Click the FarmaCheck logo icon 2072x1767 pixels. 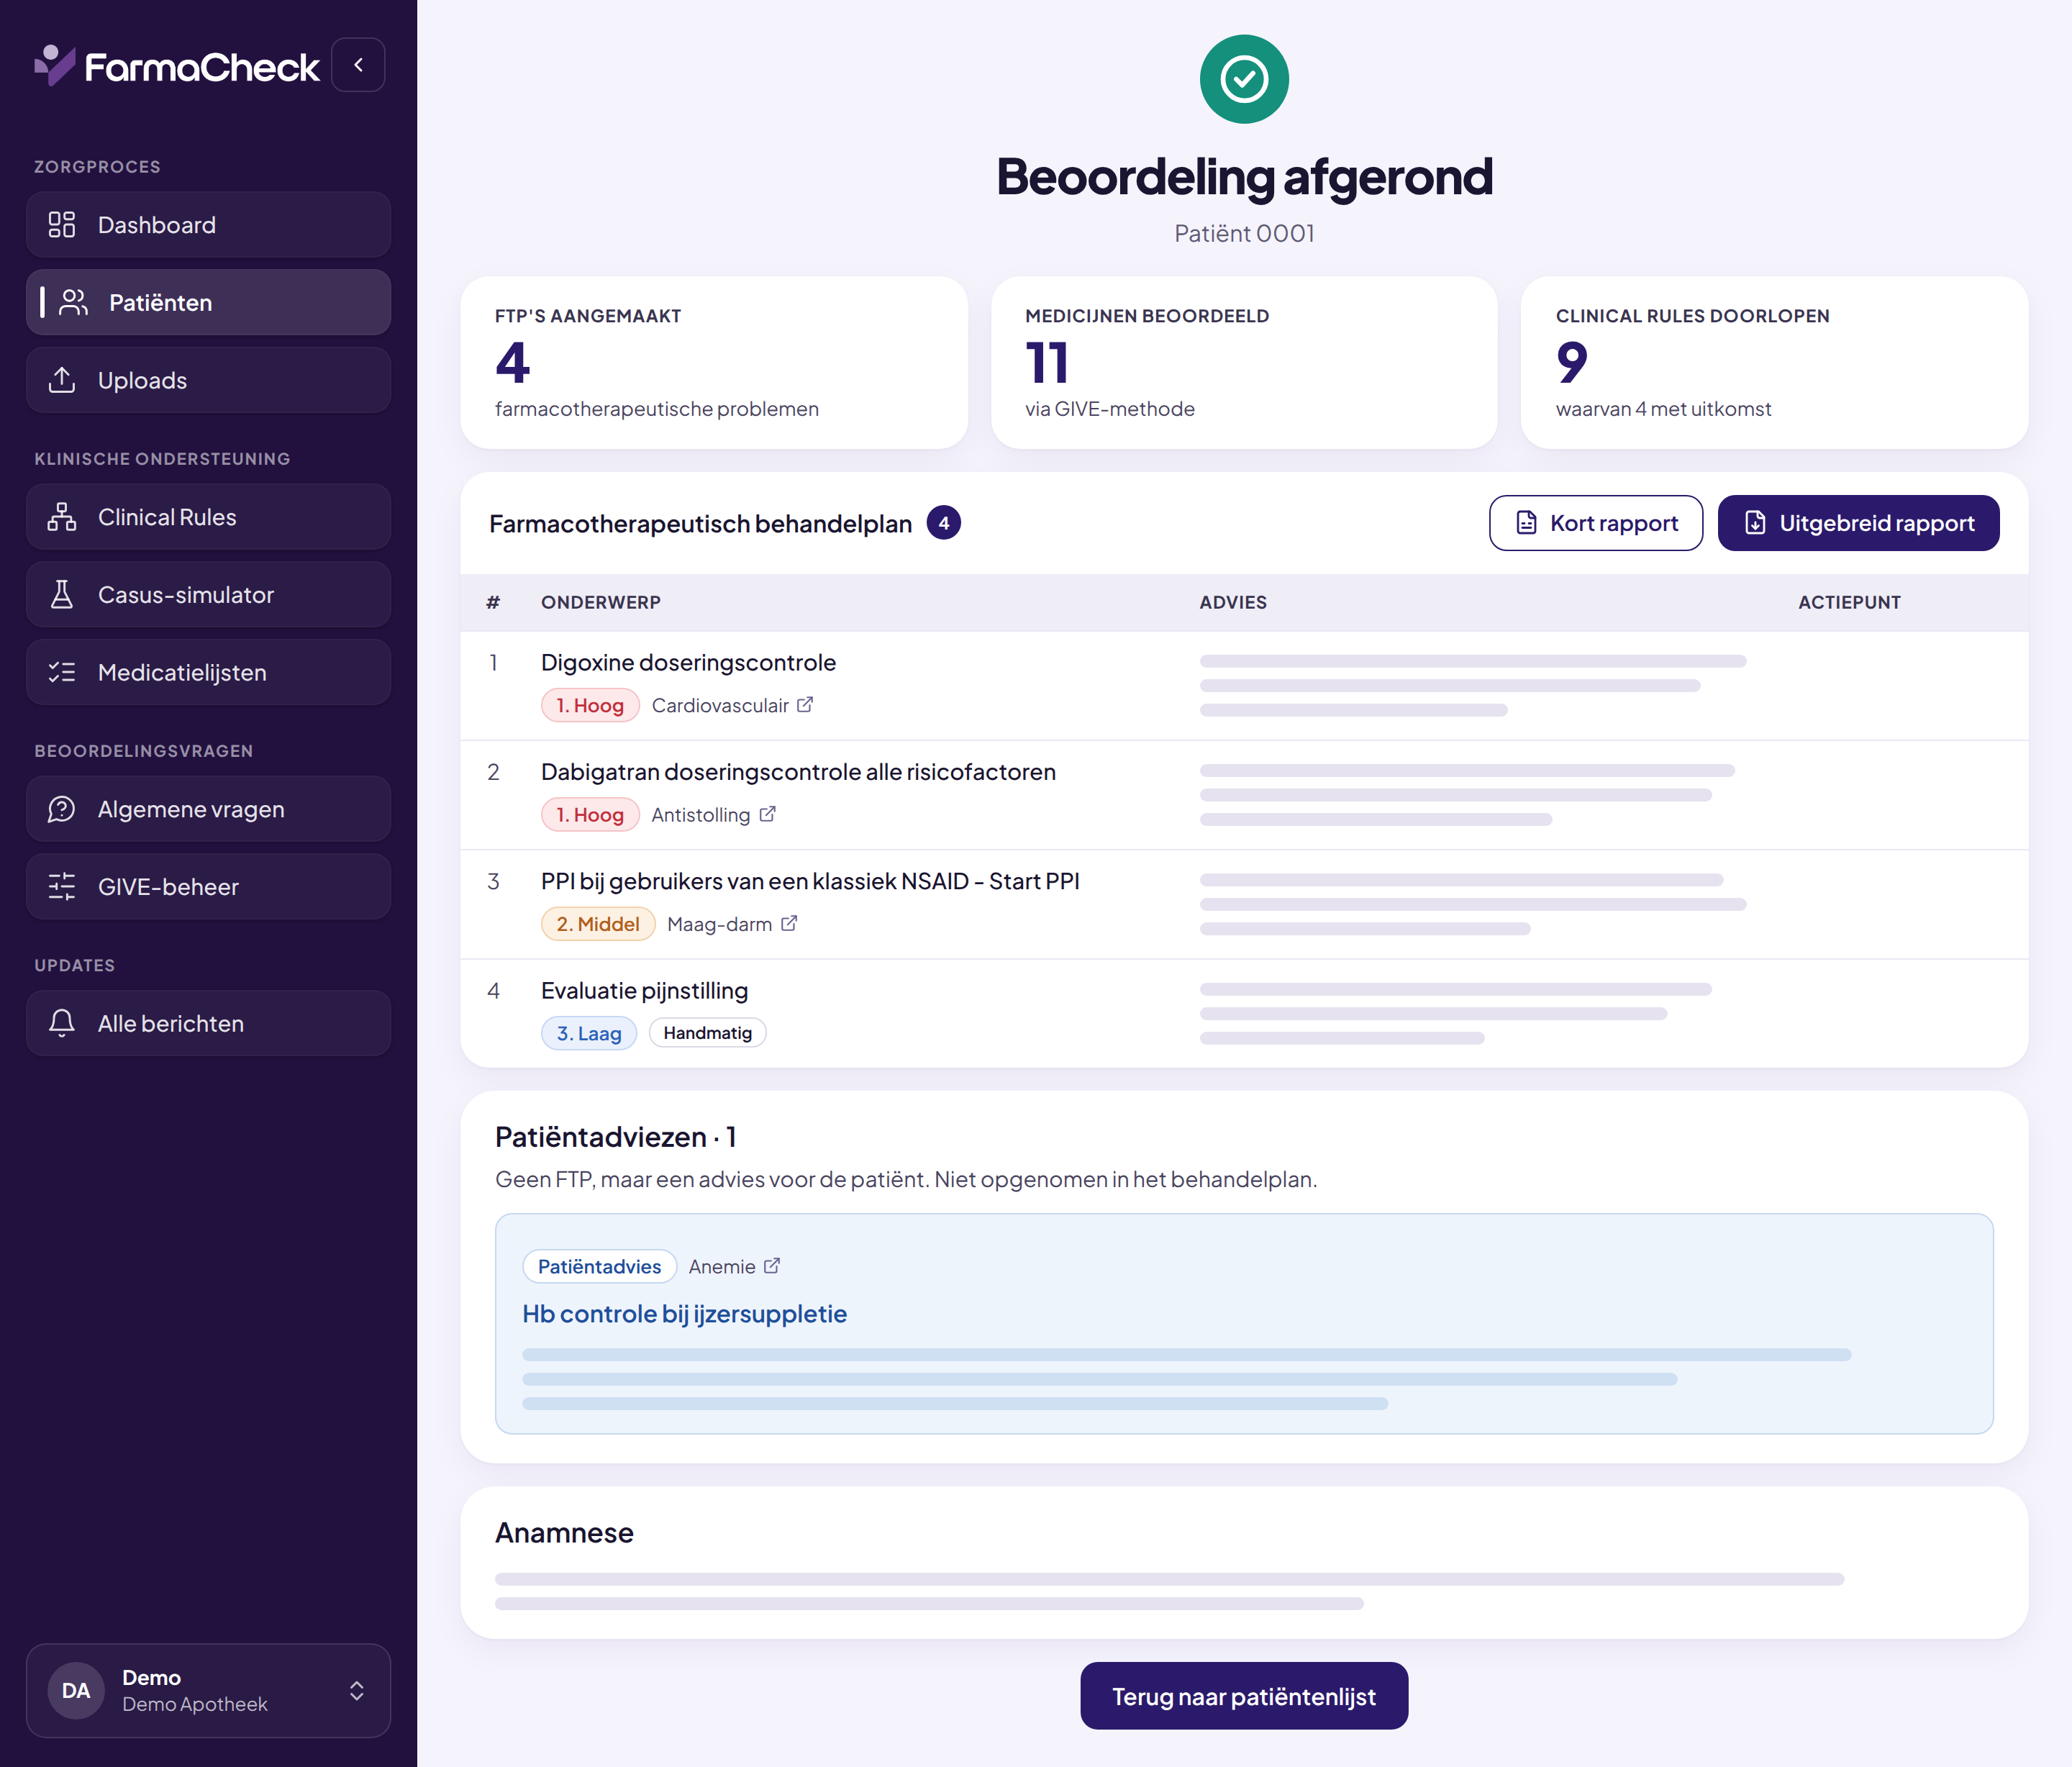(x=55, y=65)
